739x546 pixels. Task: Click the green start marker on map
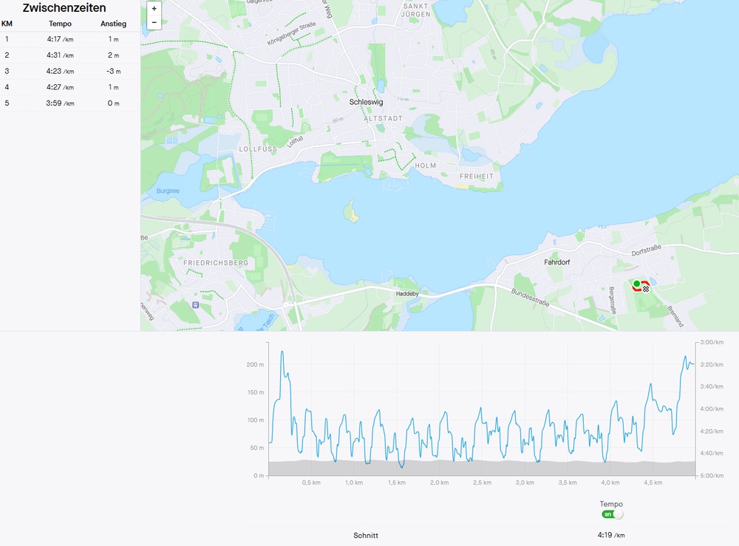pos(636,283)
